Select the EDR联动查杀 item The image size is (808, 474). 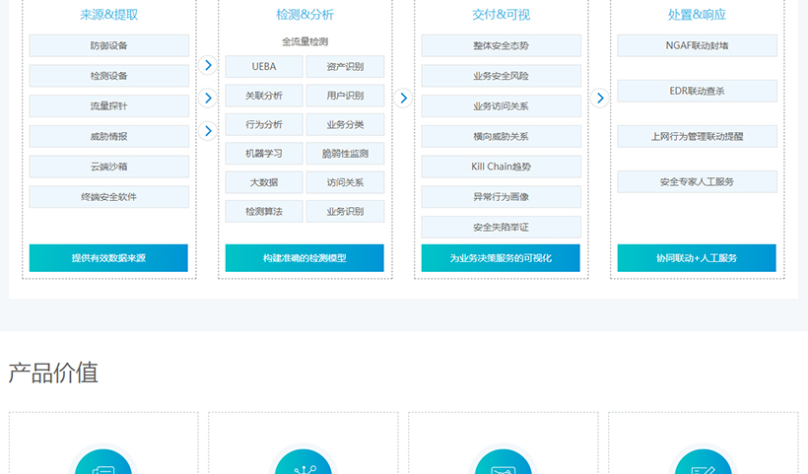pyautogui.click(x=697, y=91)
